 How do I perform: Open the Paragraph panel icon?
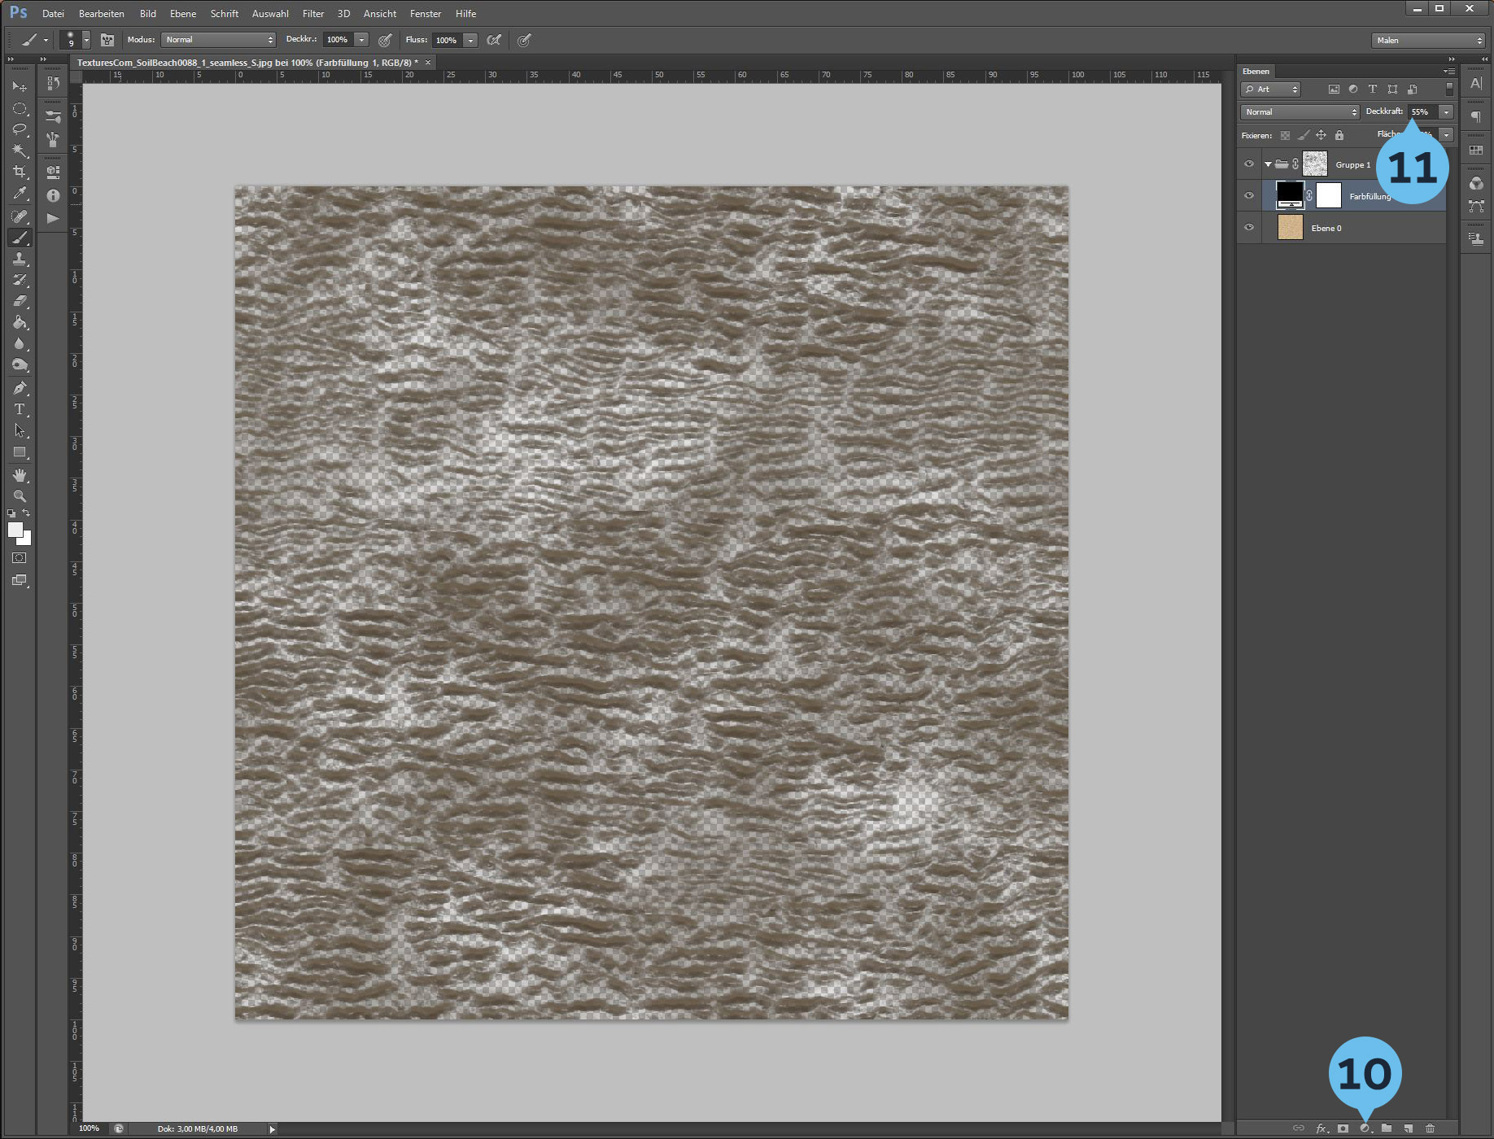(1476, 116)
